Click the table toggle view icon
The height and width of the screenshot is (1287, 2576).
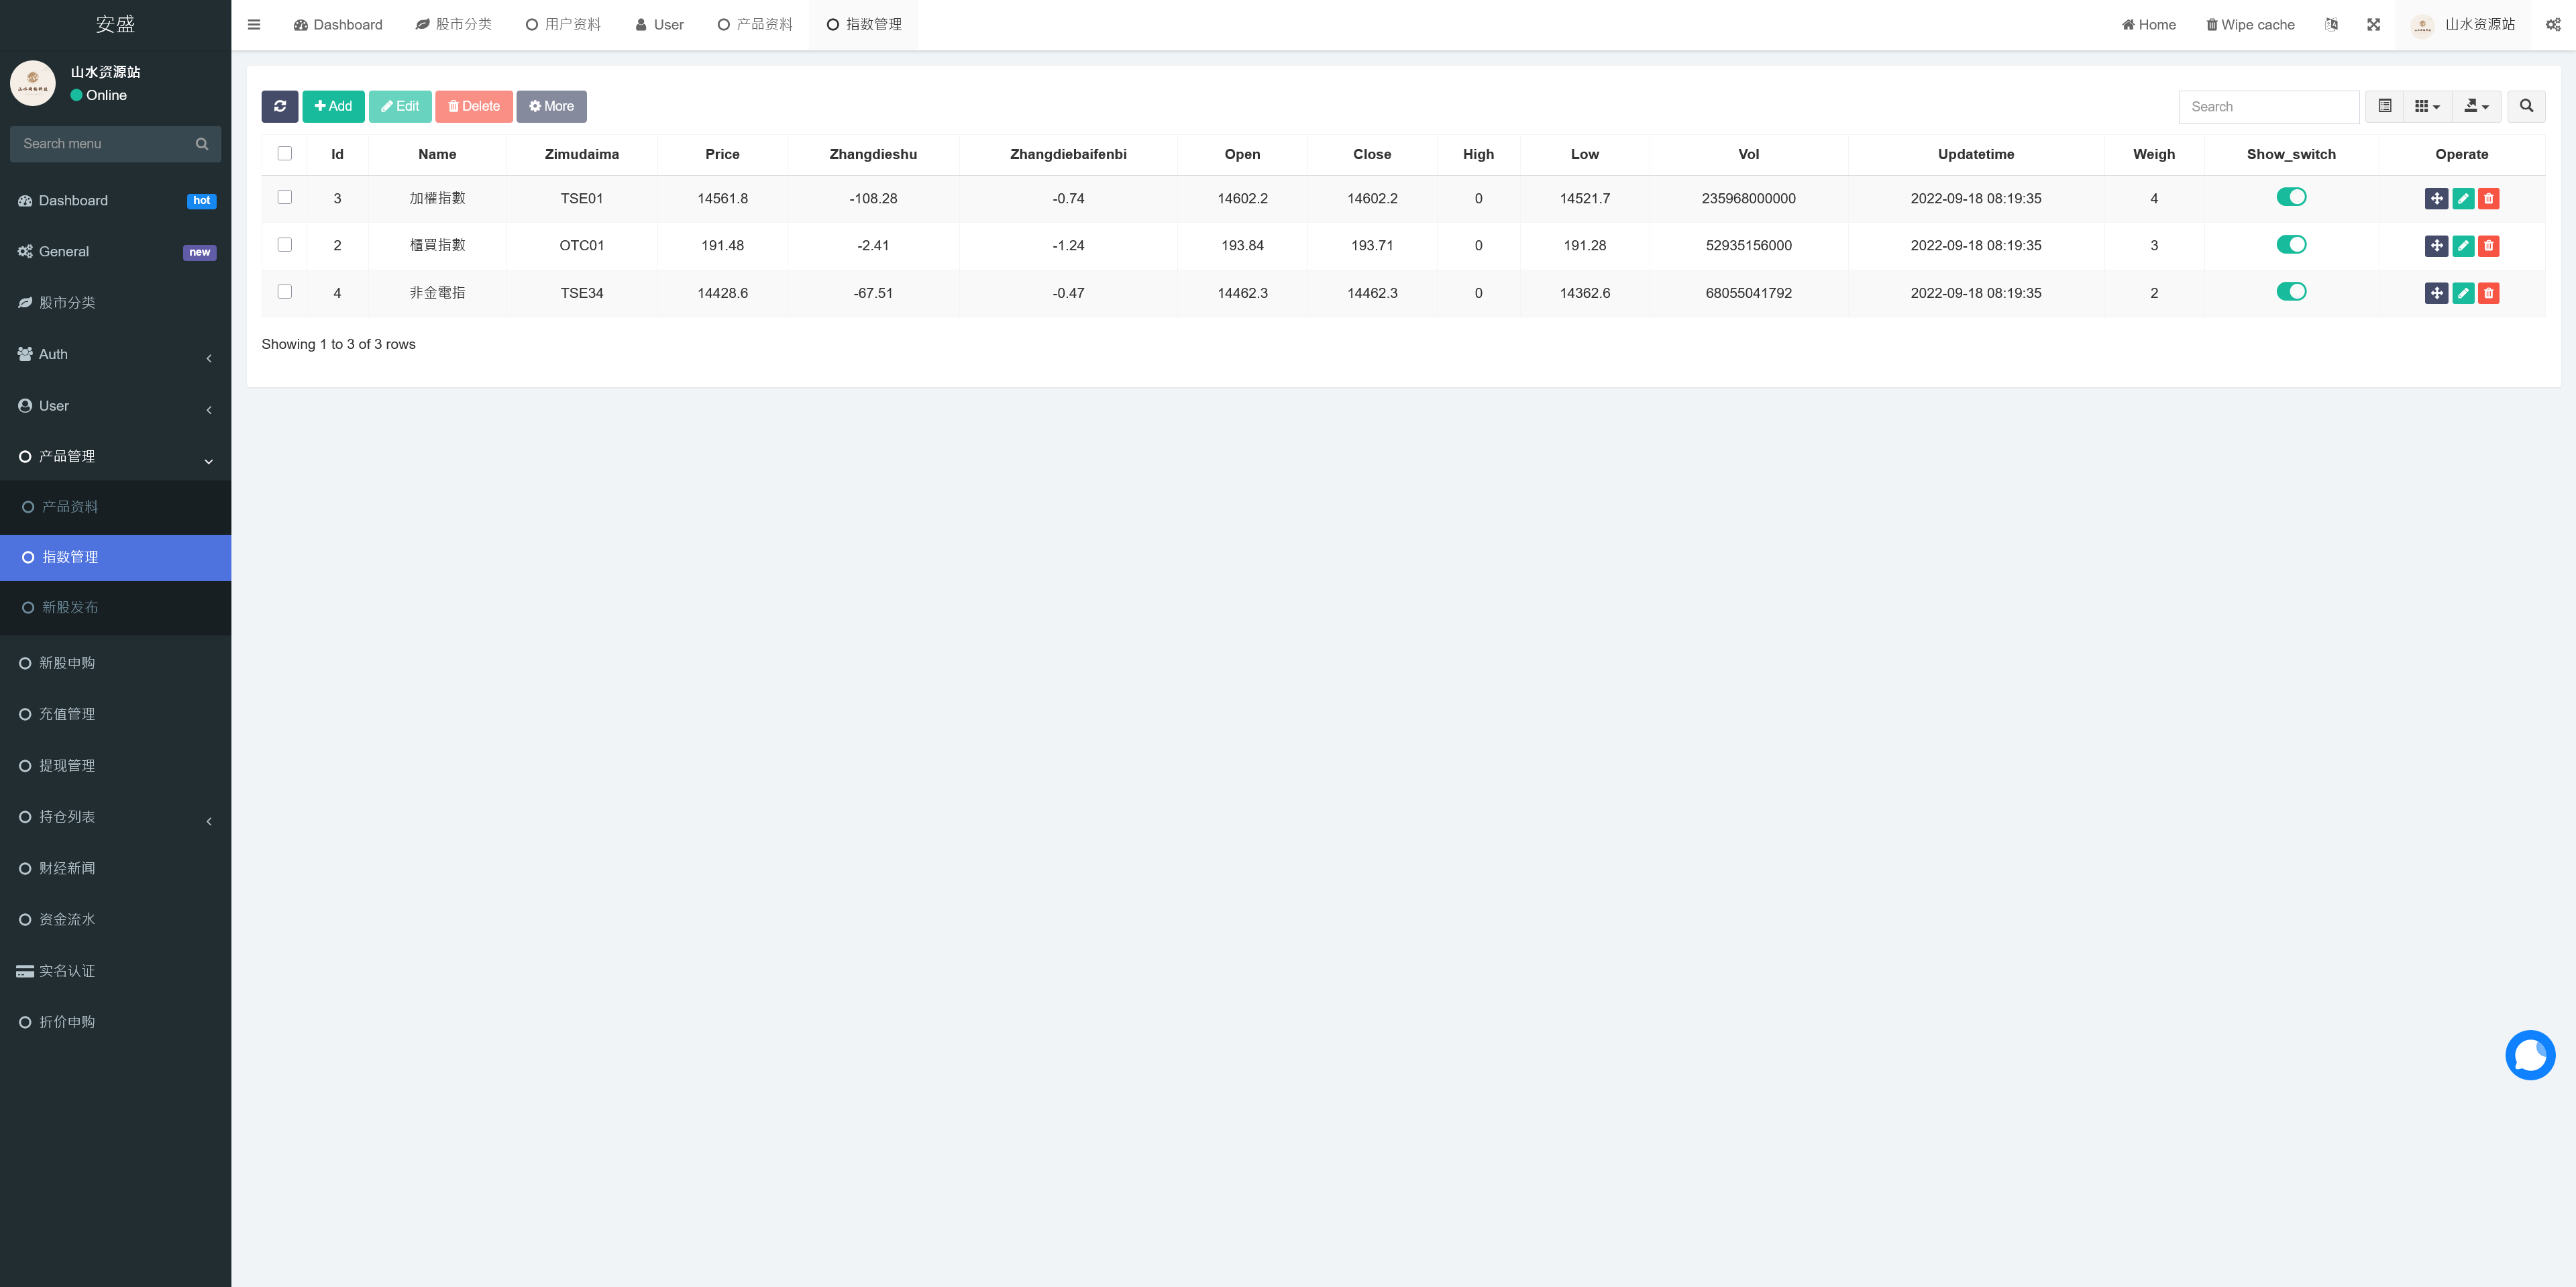(2385, 106)
